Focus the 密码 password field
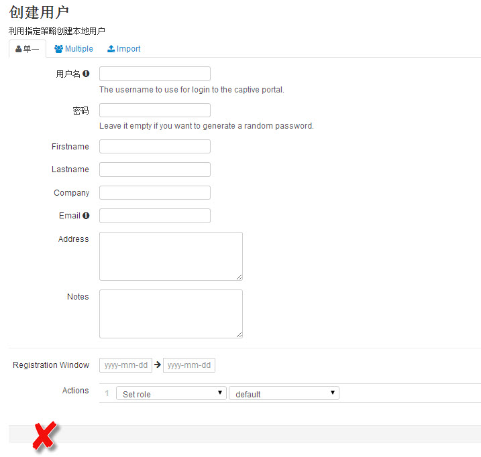The height and width of the screenshot is (457, 481). pos(154,111)
